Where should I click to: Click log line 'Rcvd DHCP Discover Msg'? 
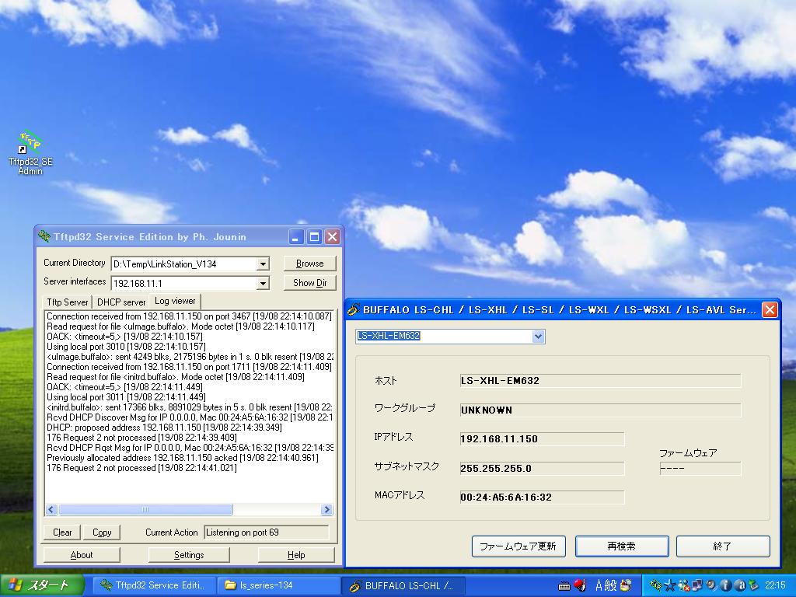tap(190, 417)
